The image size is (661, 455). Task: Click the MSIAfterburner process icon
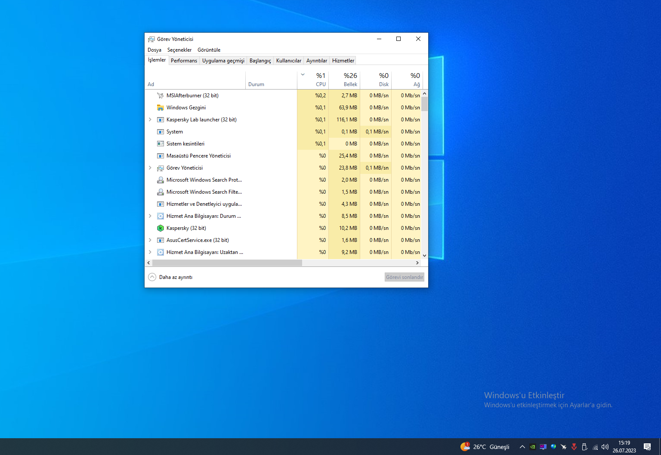pyautogui.click(x=160, y=96)
